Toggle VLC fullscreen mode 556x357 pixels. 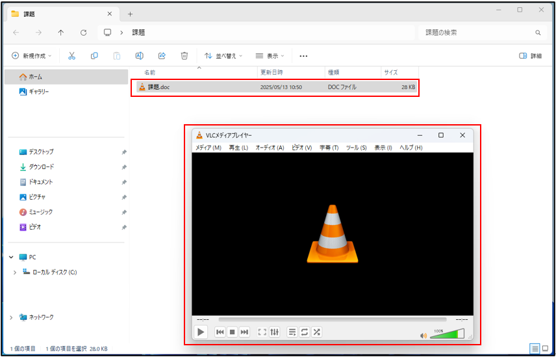(262, 332)
